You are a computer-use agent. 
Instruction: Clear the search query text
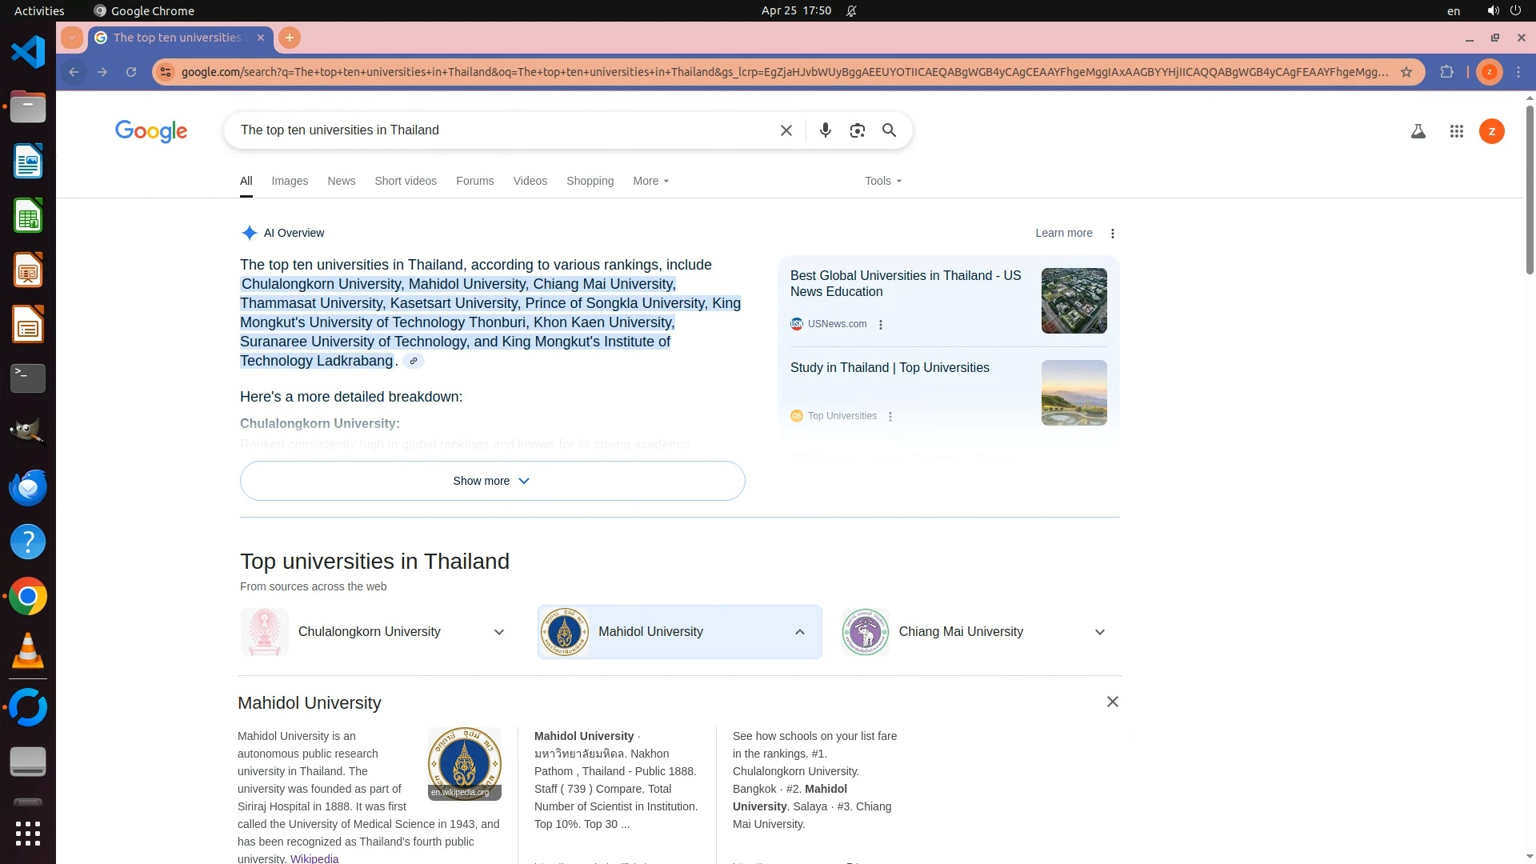[786, 130]
